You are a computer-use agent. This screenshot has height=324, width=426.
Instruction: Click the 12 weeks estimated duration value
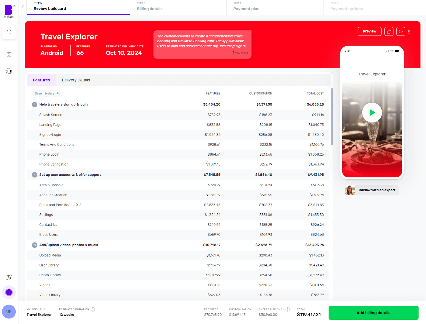coord(67,315)
